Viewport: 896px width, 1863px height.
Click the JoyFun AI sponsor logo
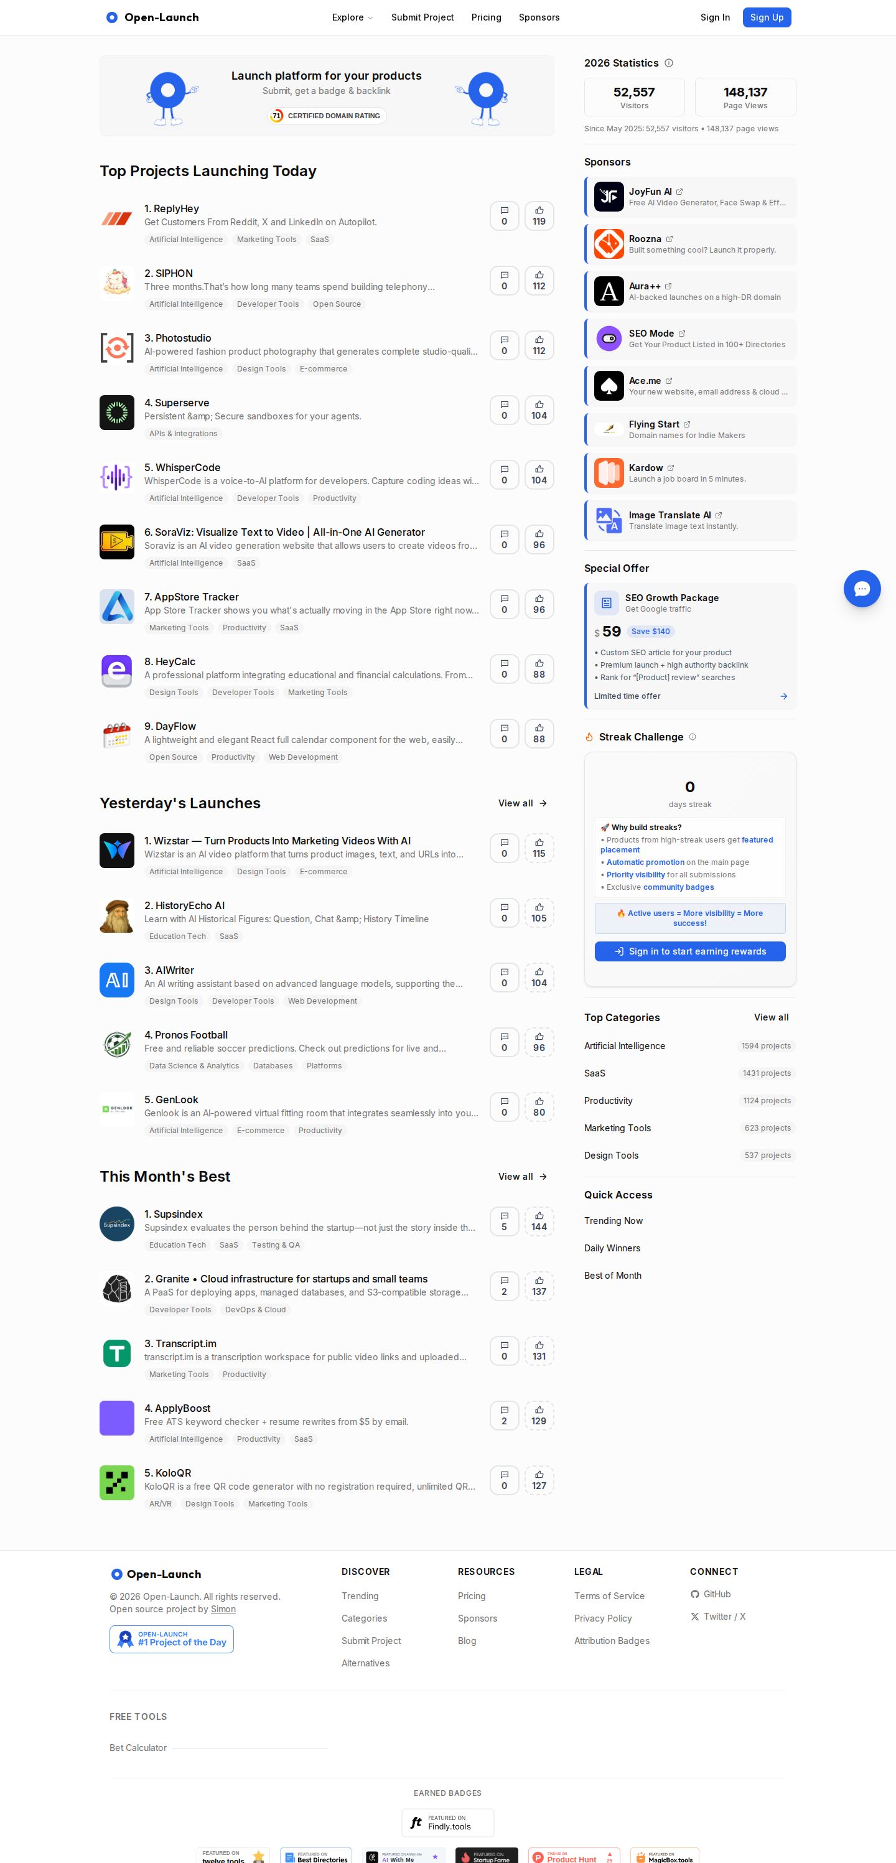(x=609, y=197)
